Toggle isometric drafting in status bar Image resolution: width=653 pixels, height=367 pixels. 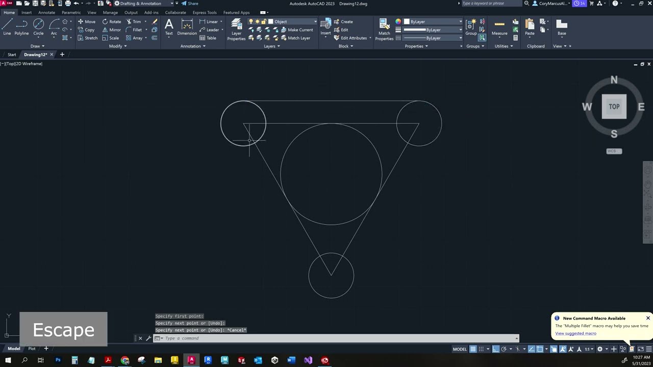[x=518, y=349]
